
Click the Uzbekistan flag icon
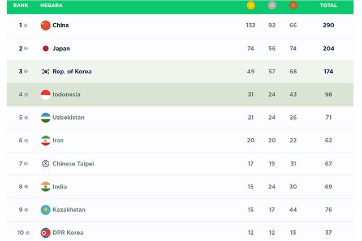46,117
